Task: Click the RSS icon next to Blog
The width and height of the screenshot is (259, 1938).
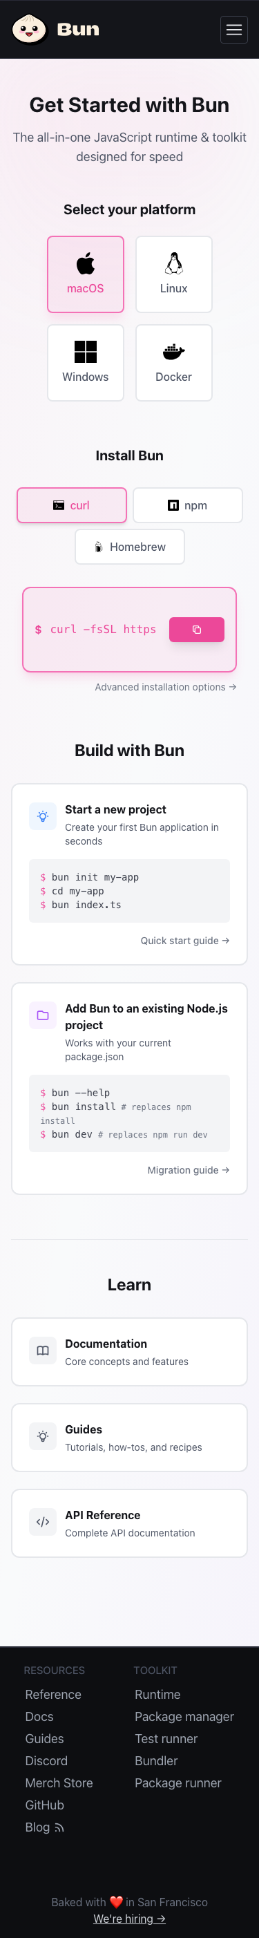Action: 59,1828
